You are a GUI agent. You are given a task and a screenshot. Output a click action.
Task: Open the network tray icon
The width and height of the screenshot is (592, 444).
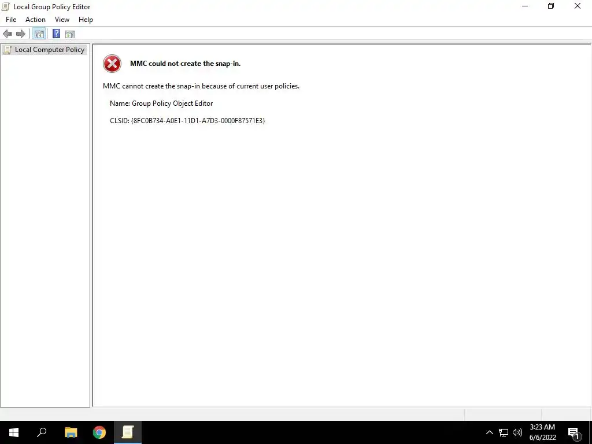tap(504, 432)
